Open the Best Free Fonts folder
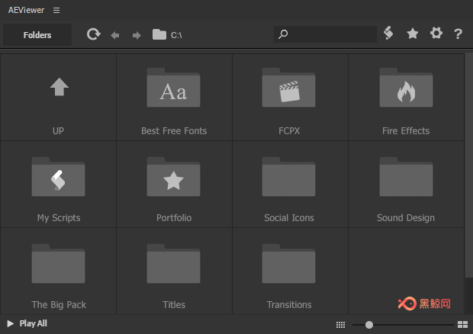473x334 pixels. 174,98
